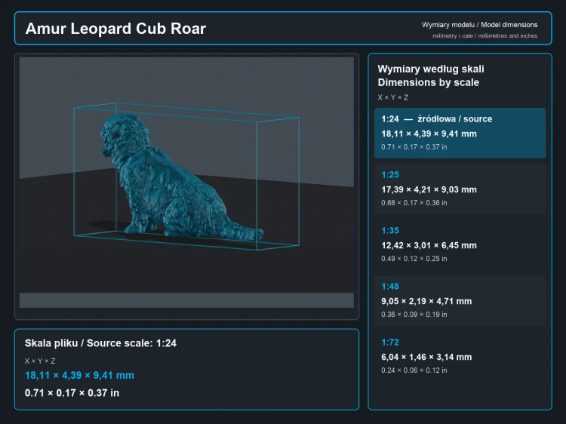Select the 1:25 scale label

click(x=390, y=174)
